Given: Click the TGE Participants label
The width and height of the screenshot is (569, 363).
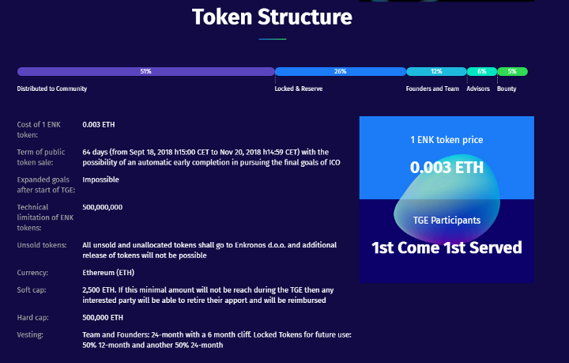Looking at the screenshot, I should click(447, 220).
